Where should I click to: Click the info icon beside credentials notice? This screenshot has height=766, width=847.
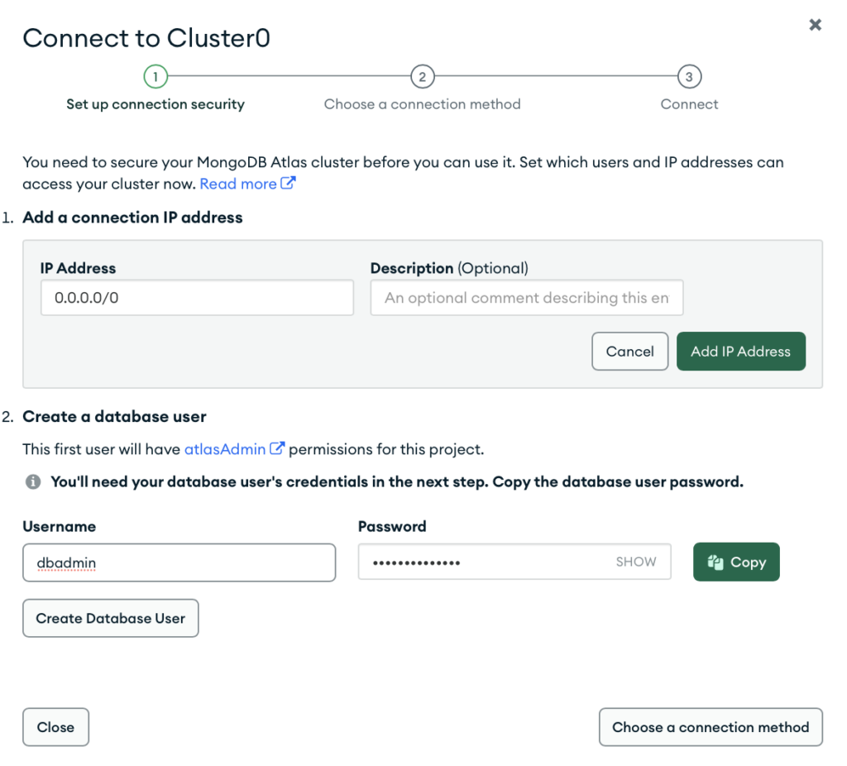tap(33, 481)
